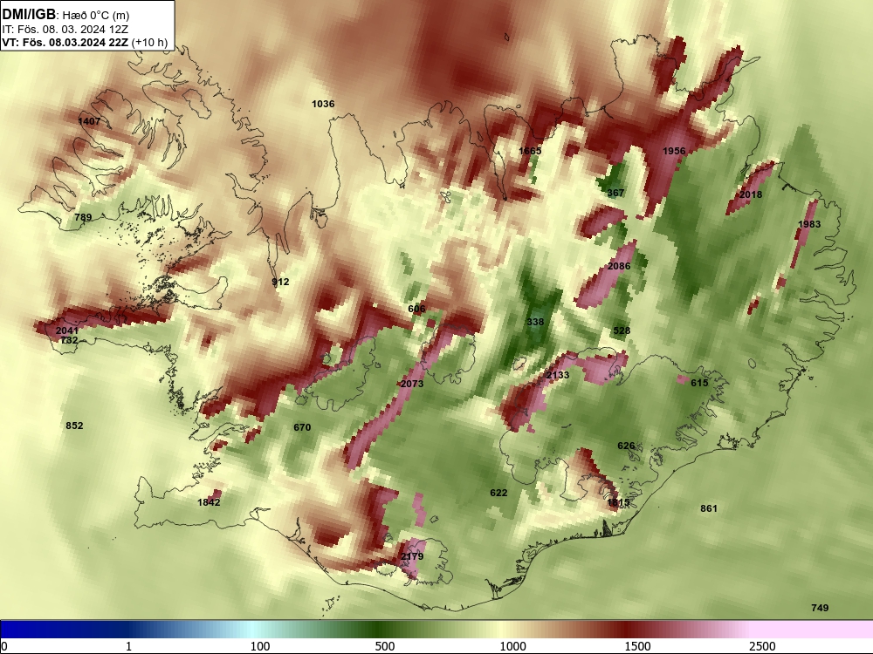Click the map value 2073
The width and height of the screenshot is (873, 654).
click(412, 384)
